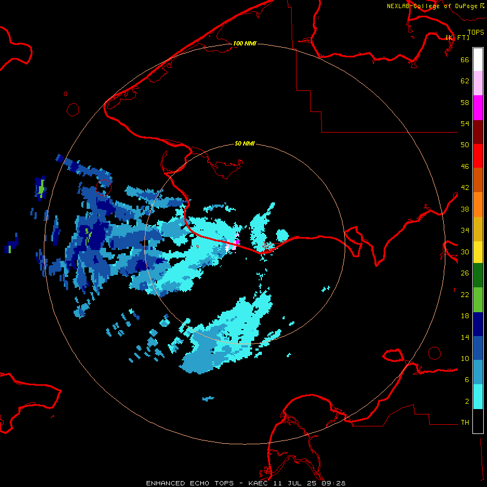Click the legend value 26
This screenshot has width=487, height=487.
pos(465,273)
